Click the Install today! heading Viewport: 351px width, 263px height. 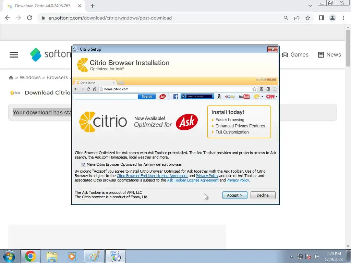[x=228, y=112]
